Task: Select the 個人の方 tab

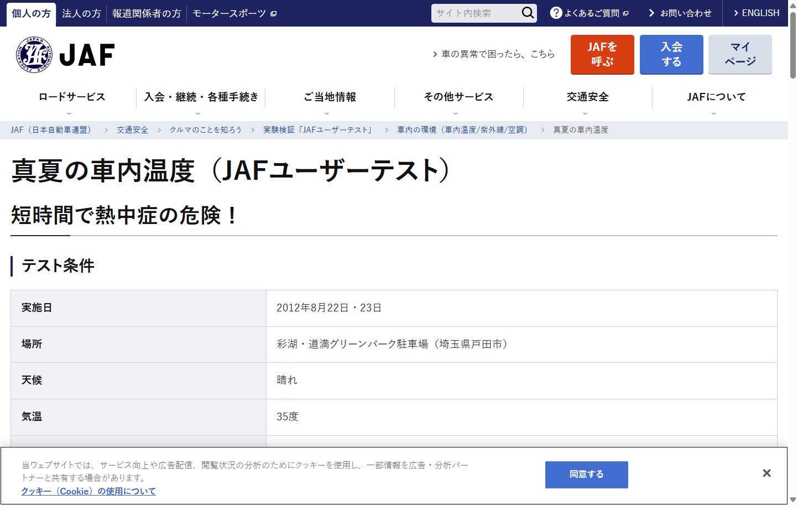Action: click(31, 13)
